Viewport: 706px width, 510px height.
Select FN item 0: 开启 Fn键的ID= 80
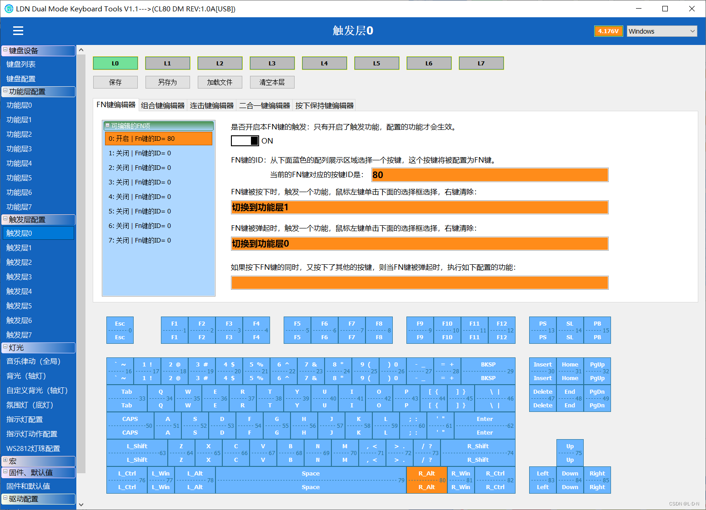[x=159, y=139]
